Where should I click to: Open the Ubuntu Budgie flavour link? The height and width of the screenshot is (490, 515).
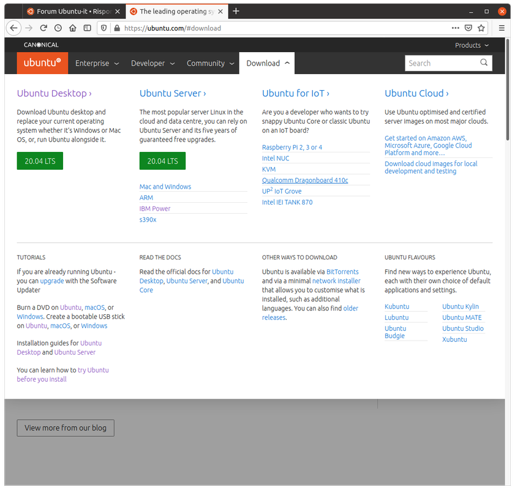(395, 332)
